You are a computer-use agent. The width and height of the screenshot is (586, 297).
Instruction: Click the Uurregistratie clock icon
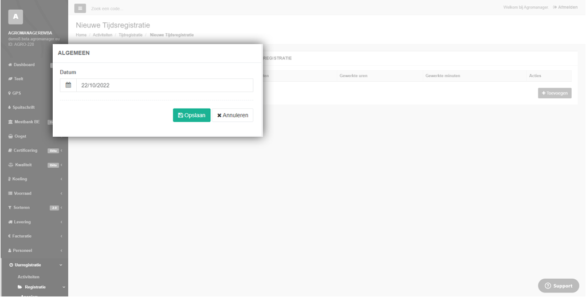pos(11,265)
